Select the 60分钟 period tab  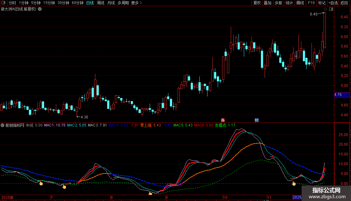coord(77,3)
